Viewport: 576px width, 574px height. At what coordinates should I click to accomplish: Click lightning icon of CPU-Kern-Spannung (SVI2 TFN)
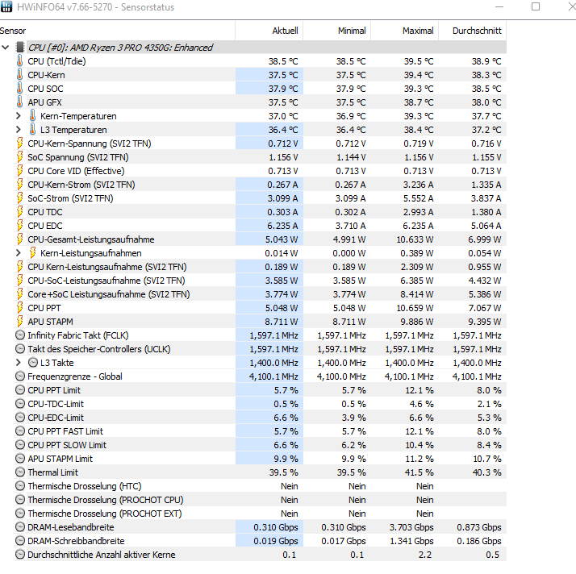pos(20,143)
